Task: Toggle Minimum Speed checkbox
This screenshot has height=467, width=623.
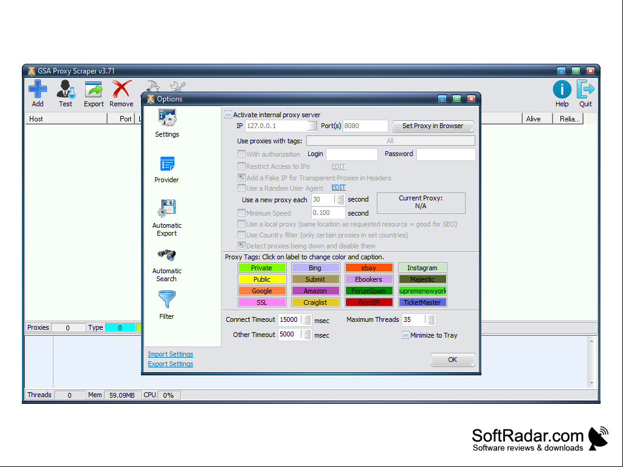Action: click(x=241, y=213)
